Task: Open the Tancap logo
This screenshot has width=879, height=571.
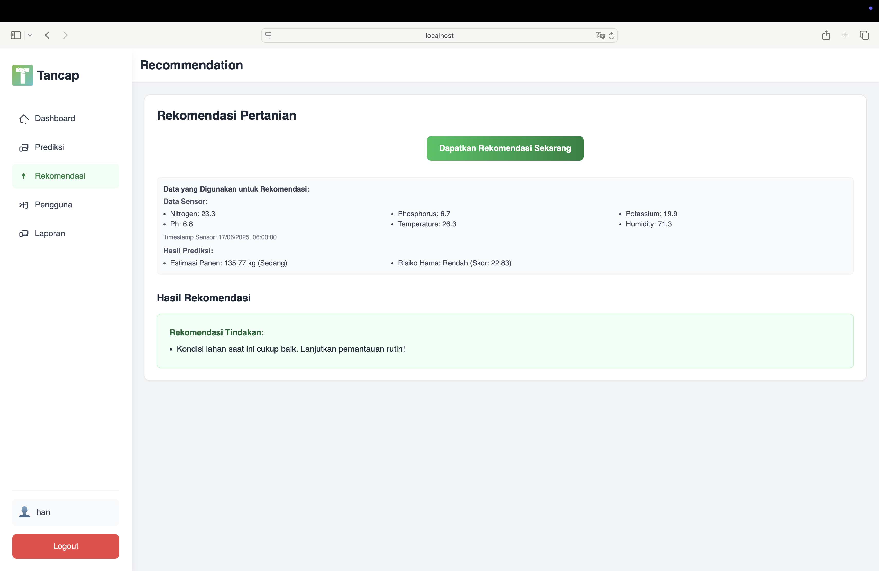Action: 23,75
